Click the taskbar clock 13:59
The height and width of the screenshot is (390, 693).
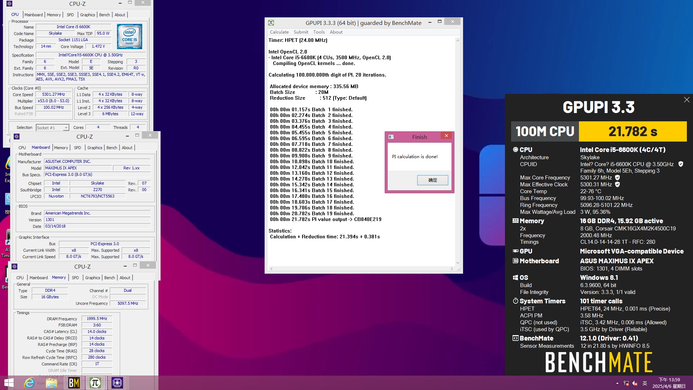pos(670,380)
